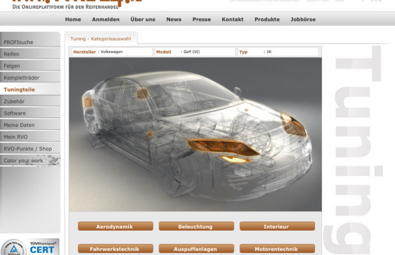
Task: Click the Fahrwerkstechnik category button
Action: click(115, 249)
